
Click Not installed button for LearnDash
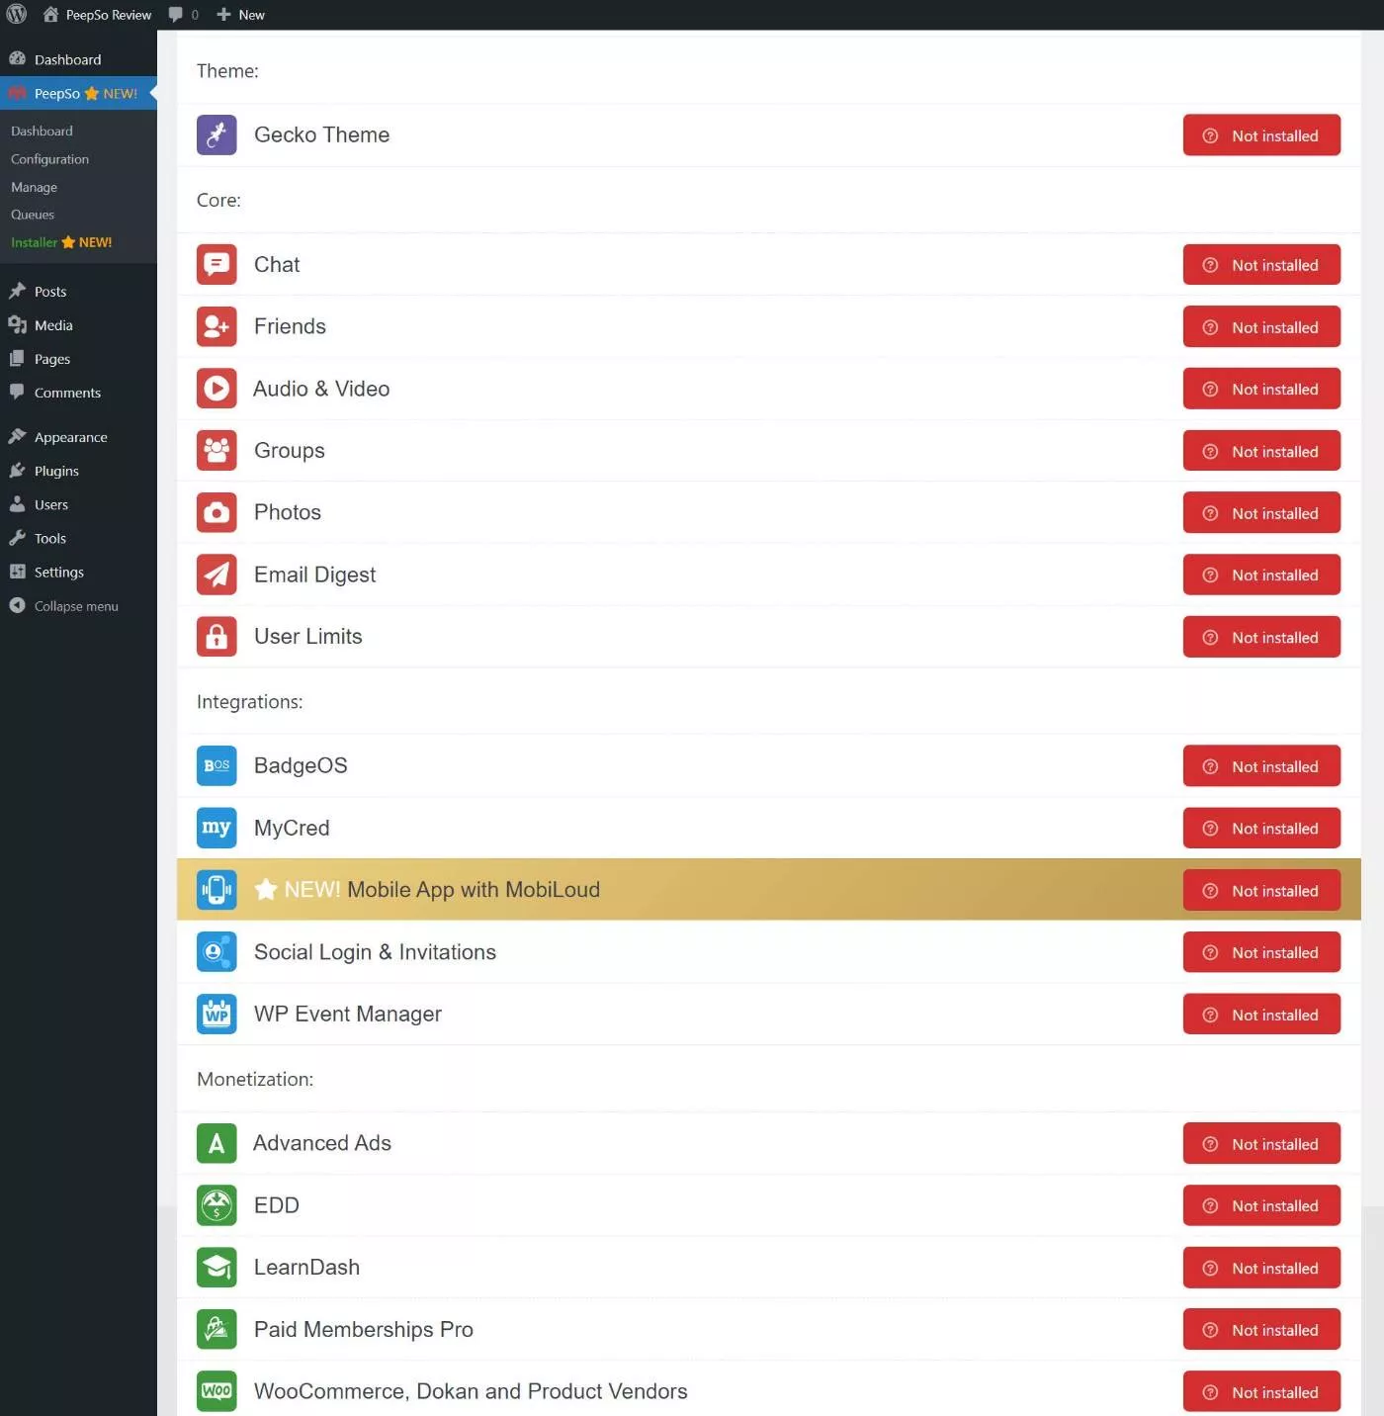[1261, 1268]
